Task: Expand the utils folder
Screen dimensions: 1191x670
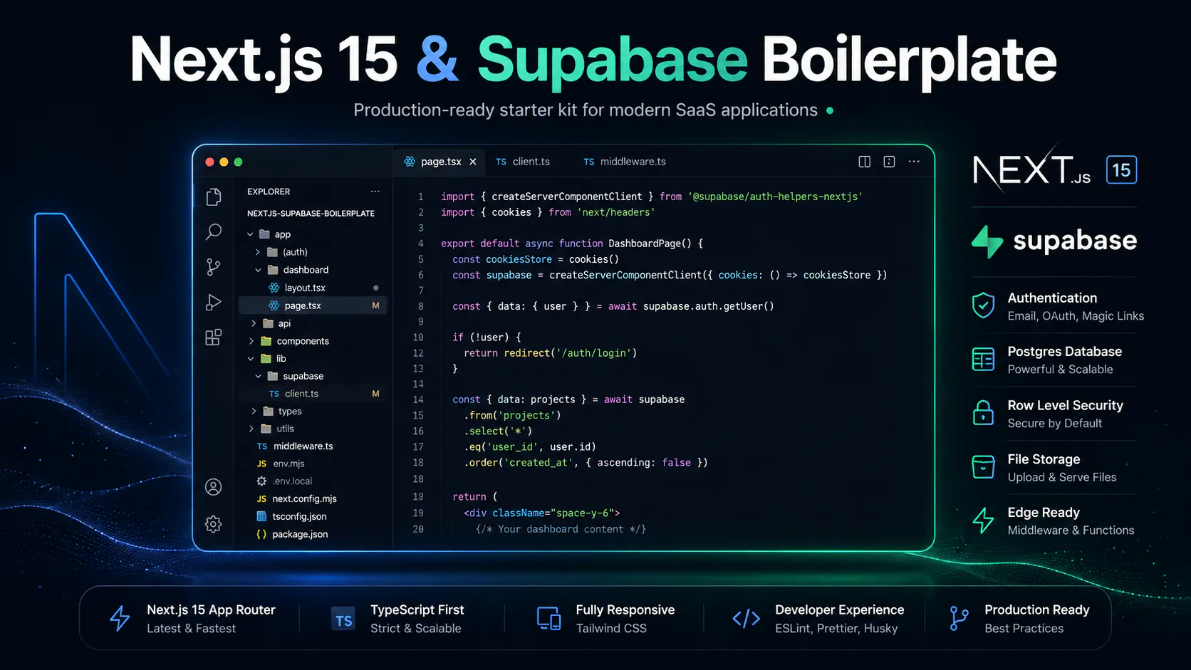Action: (x=251, y=429)
